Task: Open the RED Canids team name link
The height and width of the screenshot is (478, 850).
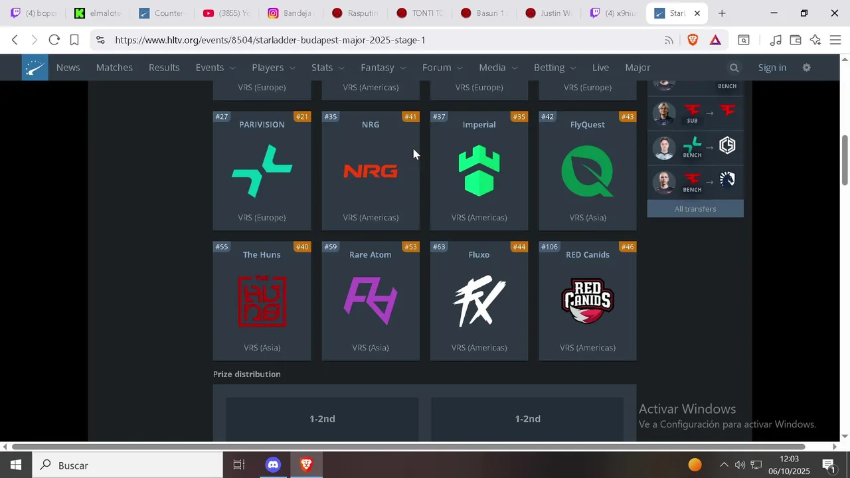Action: pos(588,255)
